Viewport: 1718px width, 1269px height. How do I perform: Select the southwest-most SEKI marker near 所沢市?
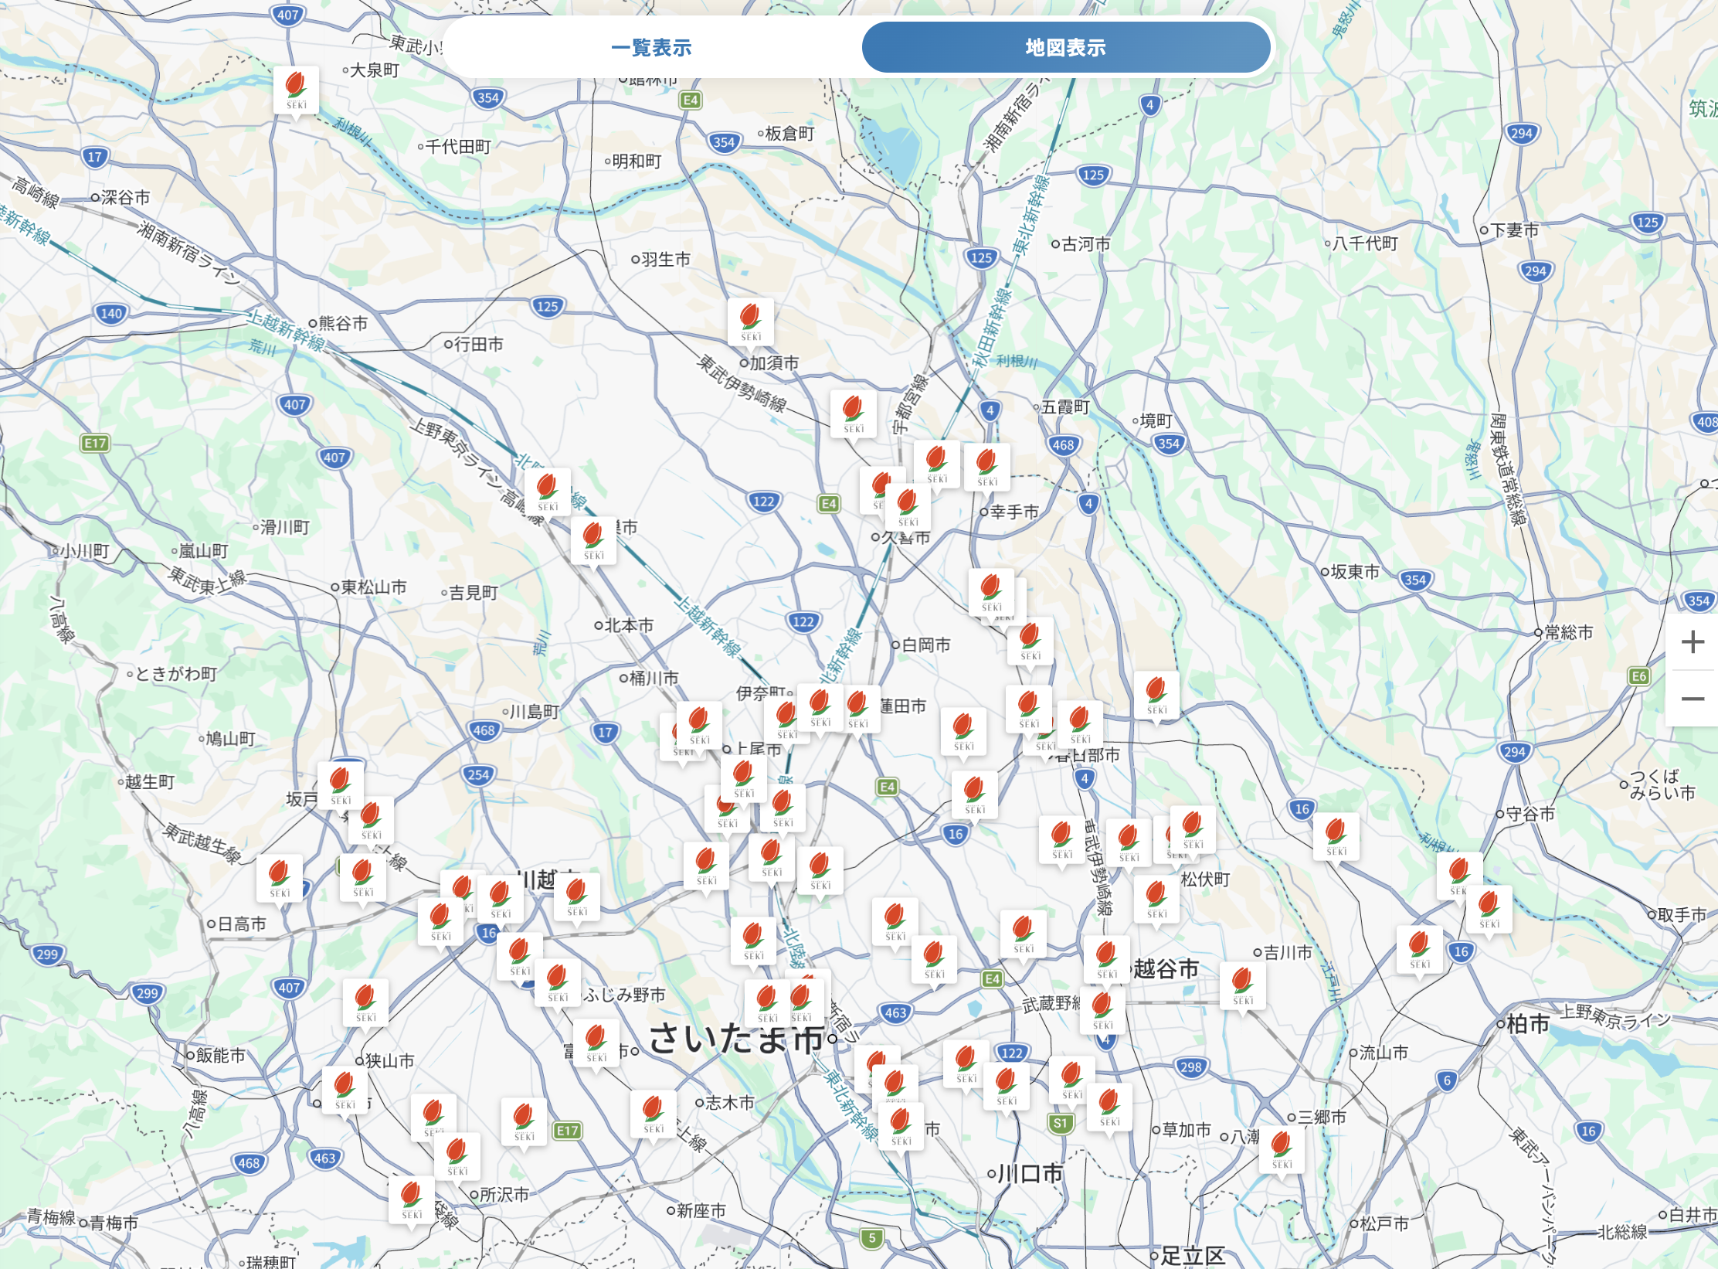(411, 1199)
